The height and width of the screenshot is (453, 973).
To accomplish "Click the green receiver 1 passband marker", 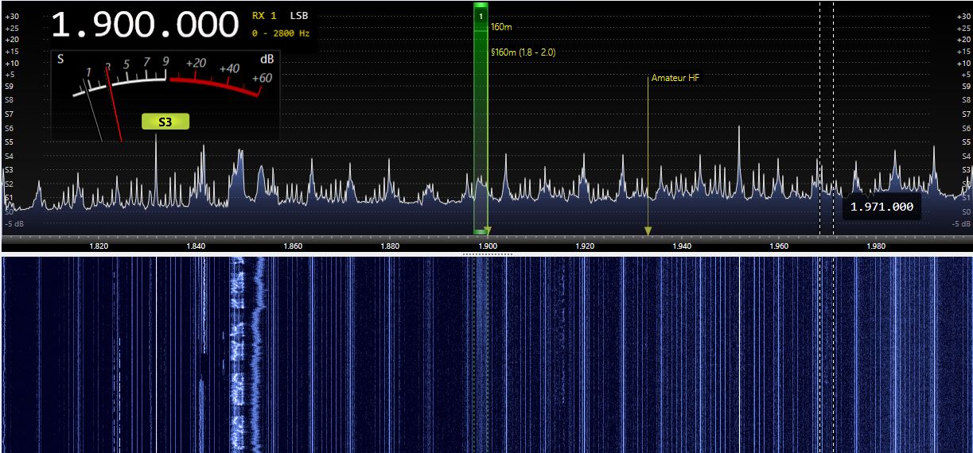I will point(481,119).
